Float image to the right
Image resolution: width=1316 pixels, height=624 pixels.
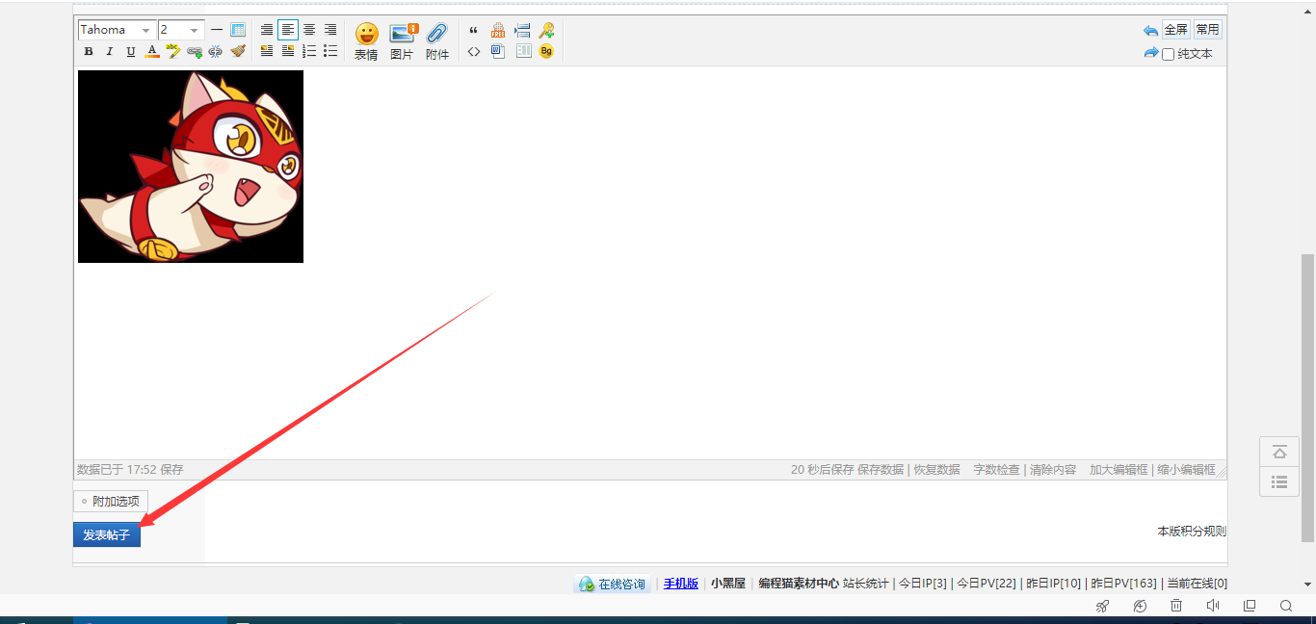(288, 51)
